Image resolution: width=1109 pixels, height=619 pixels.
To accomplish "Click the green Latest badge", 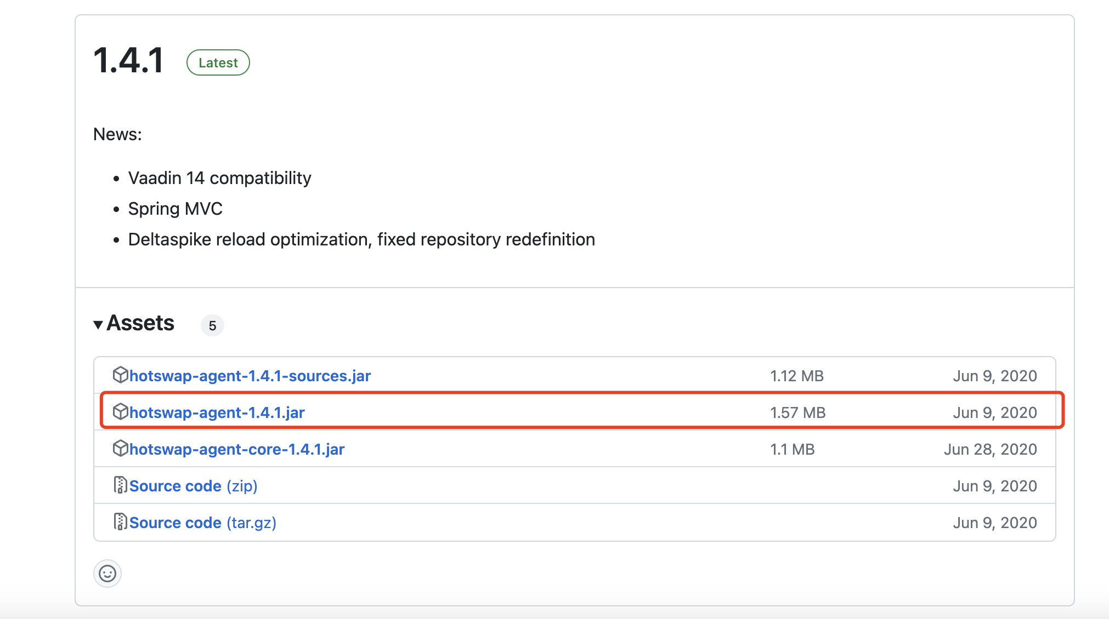I will tap(218, 62).
